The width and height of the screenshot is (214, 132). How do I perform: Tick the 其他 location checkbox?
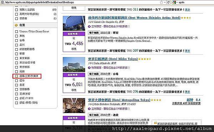pos(16,36)
